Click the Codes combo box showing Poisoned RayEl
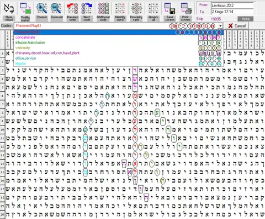The width and height of the screenshot is (265, 219). [119, 26]
